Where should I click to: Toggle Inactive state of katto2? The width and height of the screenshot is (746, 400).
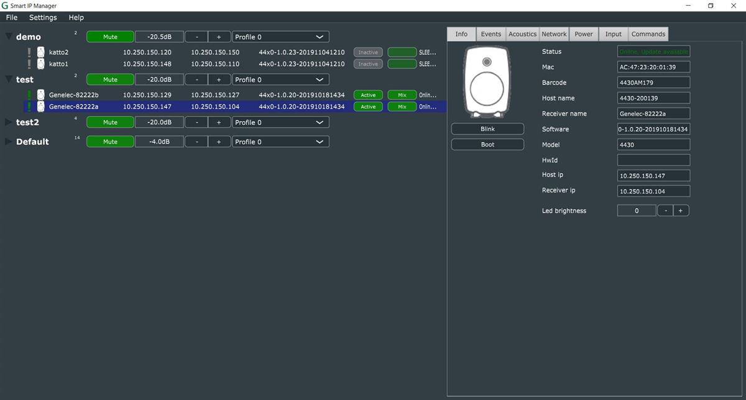(368, 52)
